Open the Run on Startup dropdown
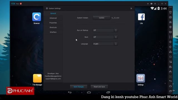The image size is (178, 100). (105, 30)
